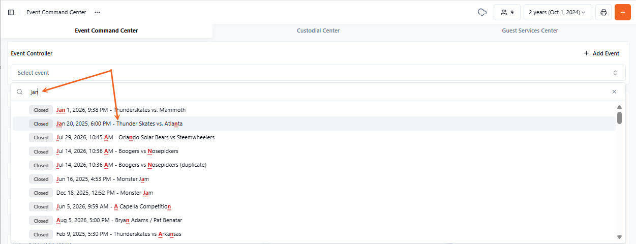Select Thunder Skates vs. Atlanta event
Image resolution: width=636 pixels, height=244 pixels.
click(x=314, y=124)
